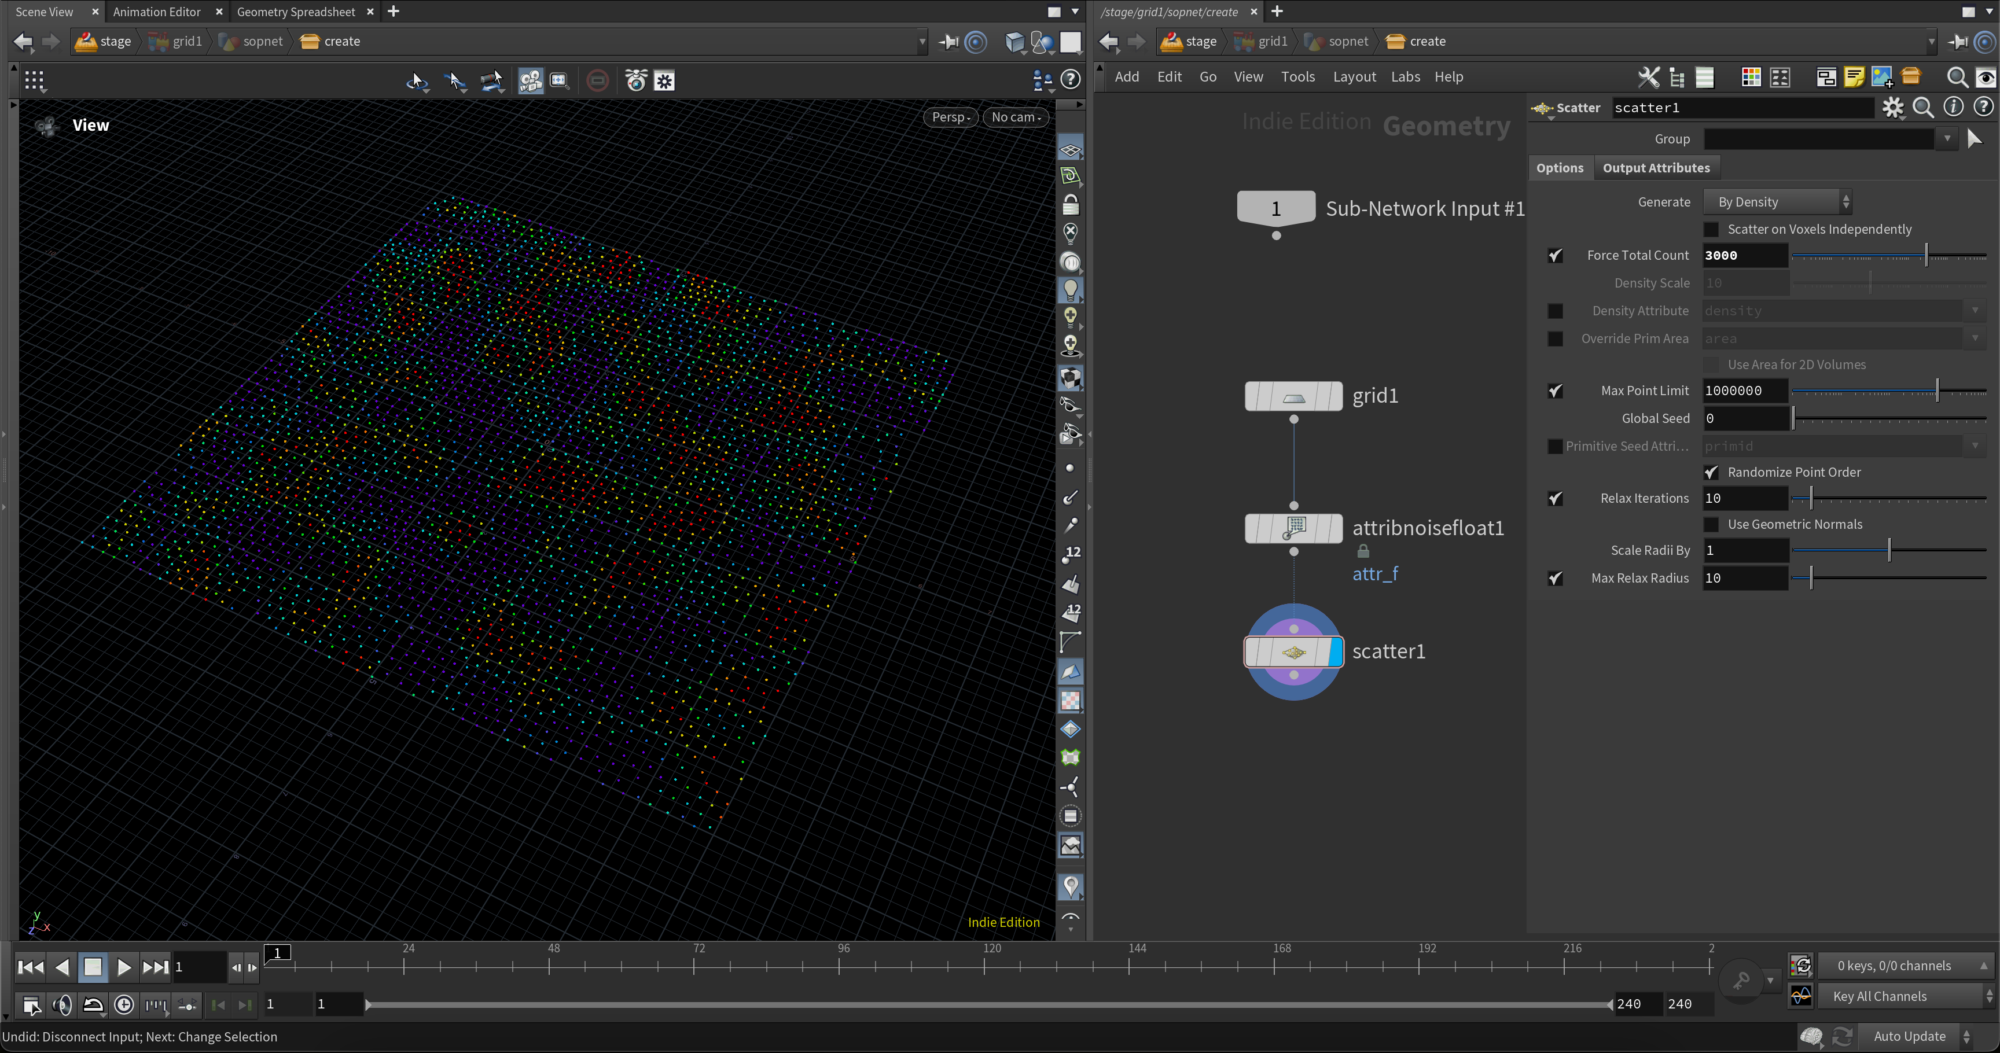The image size is (2000, 1053).
Task: Uncheck Force Total Count checkbox
Action: point(1555,255)
